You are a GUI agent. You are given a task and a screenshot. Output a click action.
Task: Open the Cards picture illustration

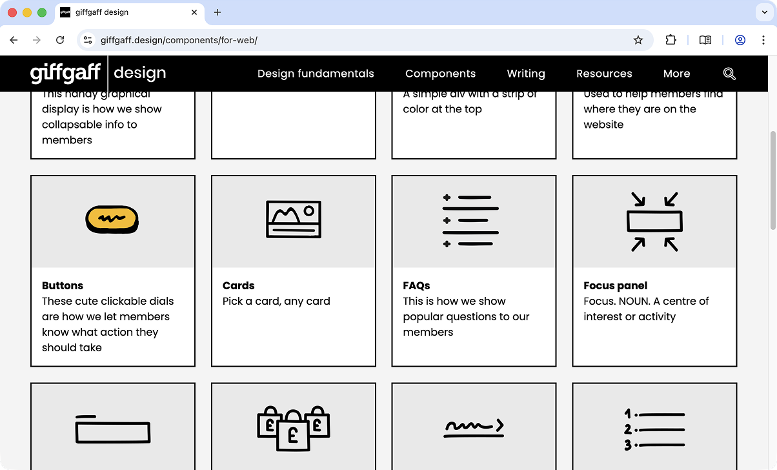tap(294, 220)
